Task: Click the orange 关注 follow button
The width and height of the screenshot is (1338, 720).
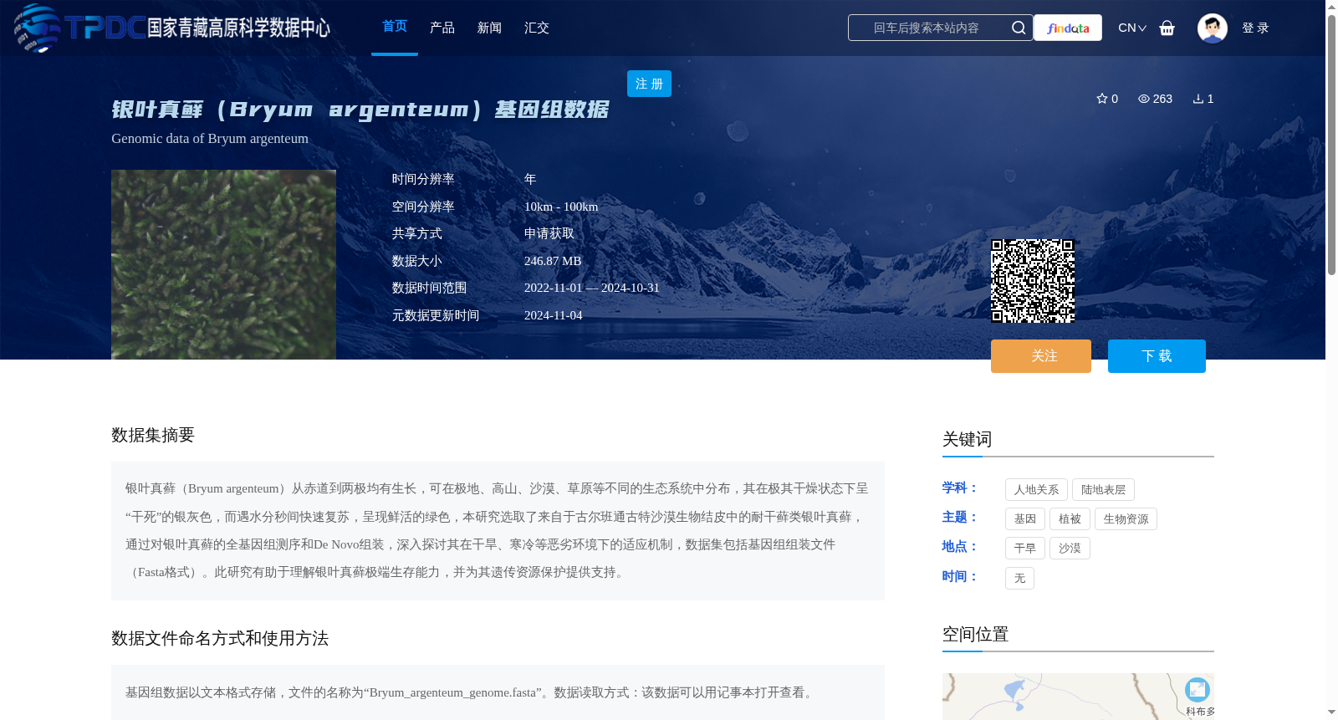Action: point(1041,356)
